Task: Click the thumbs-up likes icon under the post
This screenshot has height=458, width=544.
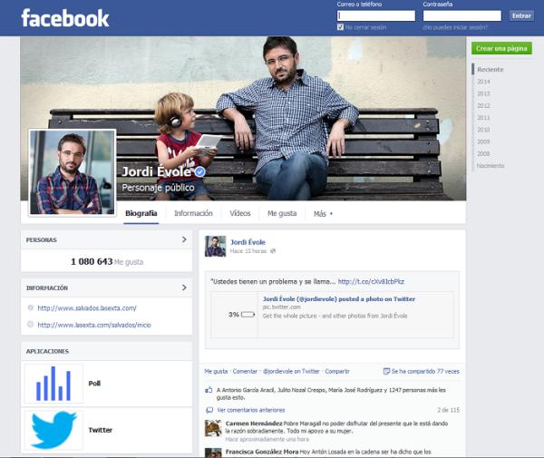Action: 209,391
